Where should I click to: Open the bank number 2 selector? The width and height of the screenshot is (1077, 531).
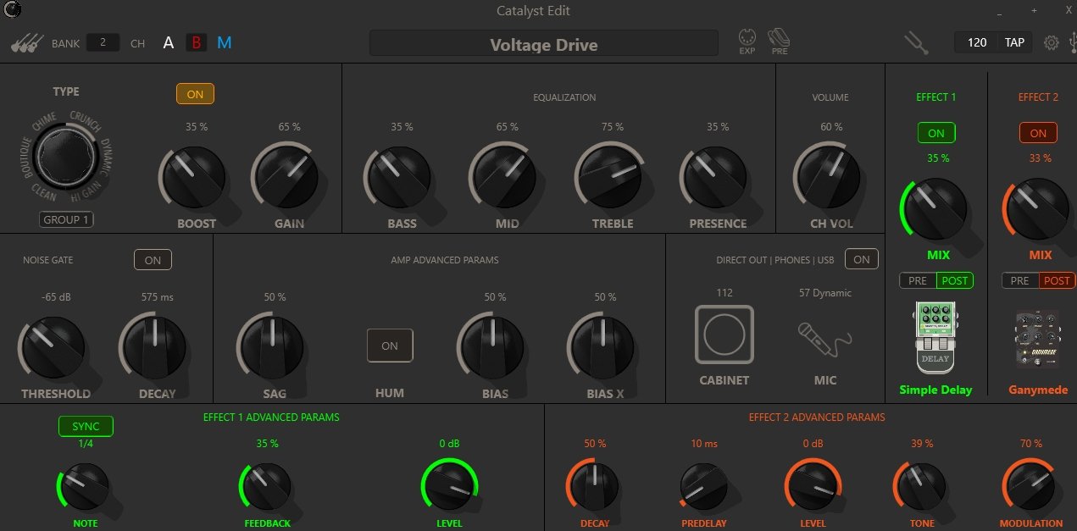(103, 41)
